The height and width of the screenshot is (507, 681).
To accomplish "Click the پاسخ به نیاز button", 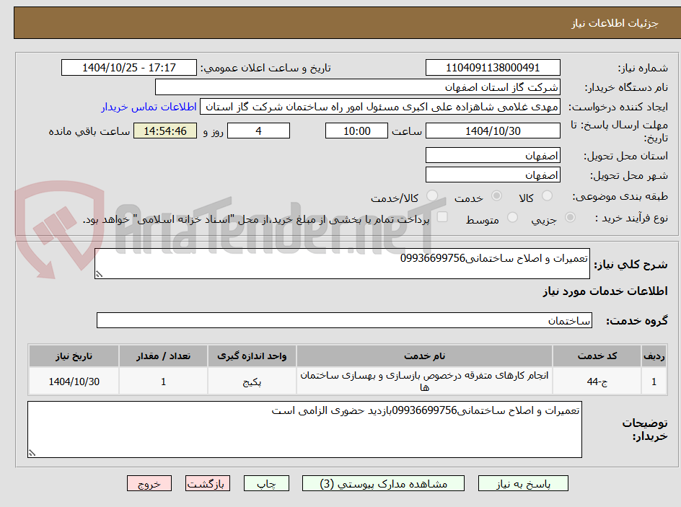I will (523, 483).
